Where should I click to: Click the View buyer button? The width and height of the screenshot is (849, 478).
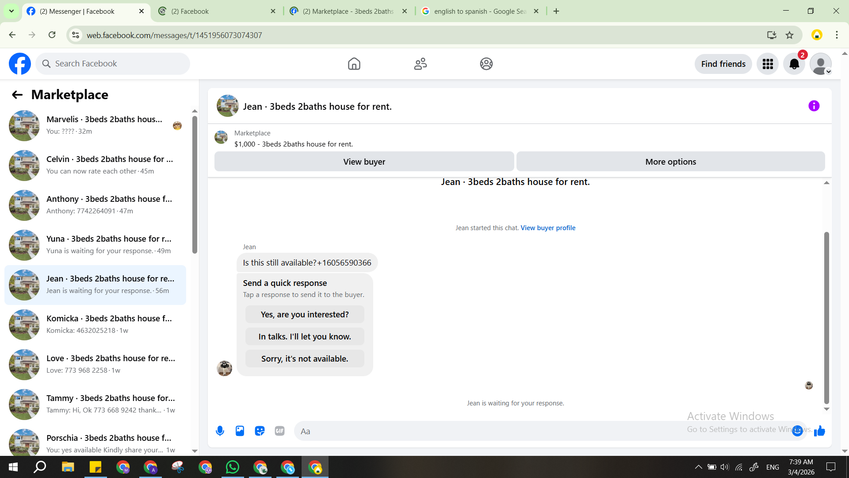tap(364, 162)
